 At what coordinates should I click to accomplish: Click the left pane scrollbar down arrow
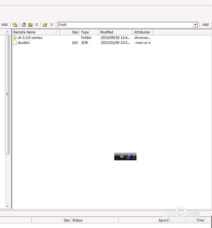pos(8,206)
